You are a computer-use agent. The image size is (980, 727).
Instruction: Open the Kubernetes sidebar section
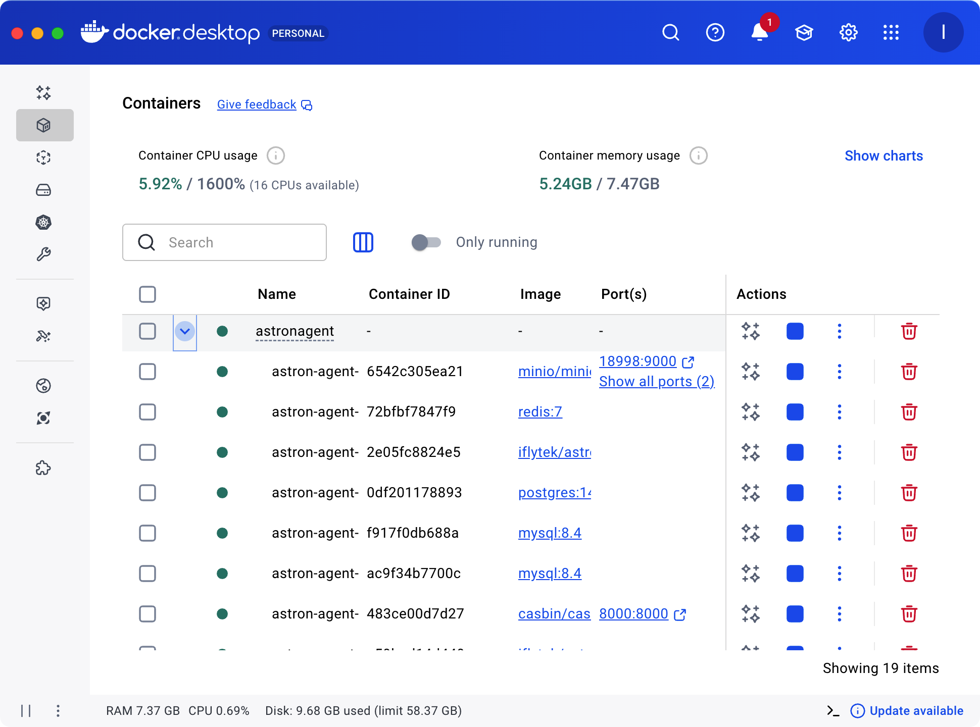pos(43,222)
